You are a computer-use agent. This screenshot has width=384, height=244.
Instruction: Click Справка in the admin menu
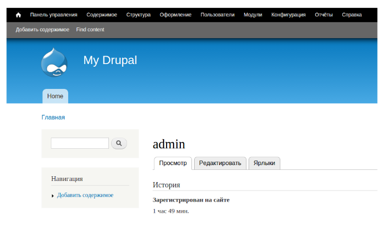click(x=352, y=15)
